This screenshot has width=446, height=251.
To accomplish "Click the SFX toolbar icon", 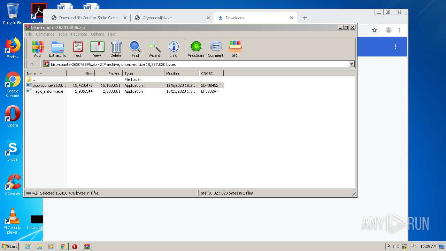I will (x=235, y=49).
